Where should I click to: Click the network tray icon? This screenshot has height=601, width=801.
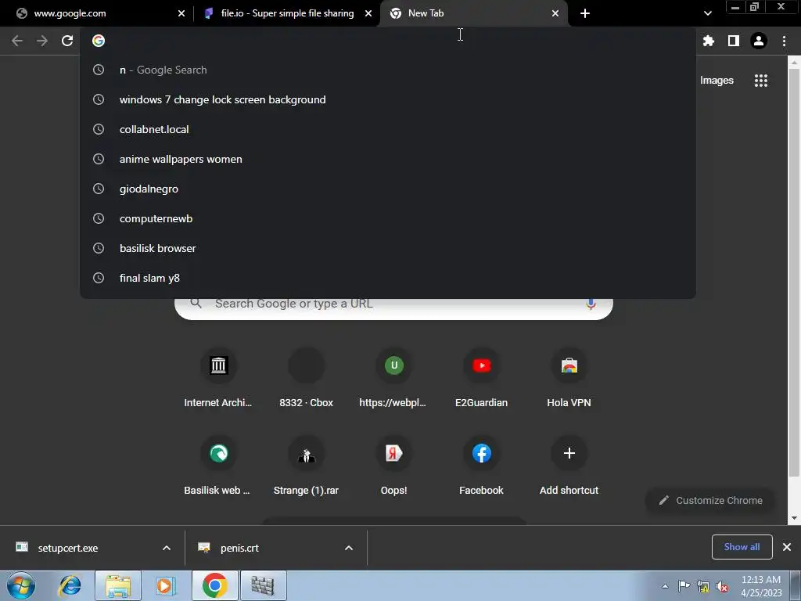click(703, 587)
